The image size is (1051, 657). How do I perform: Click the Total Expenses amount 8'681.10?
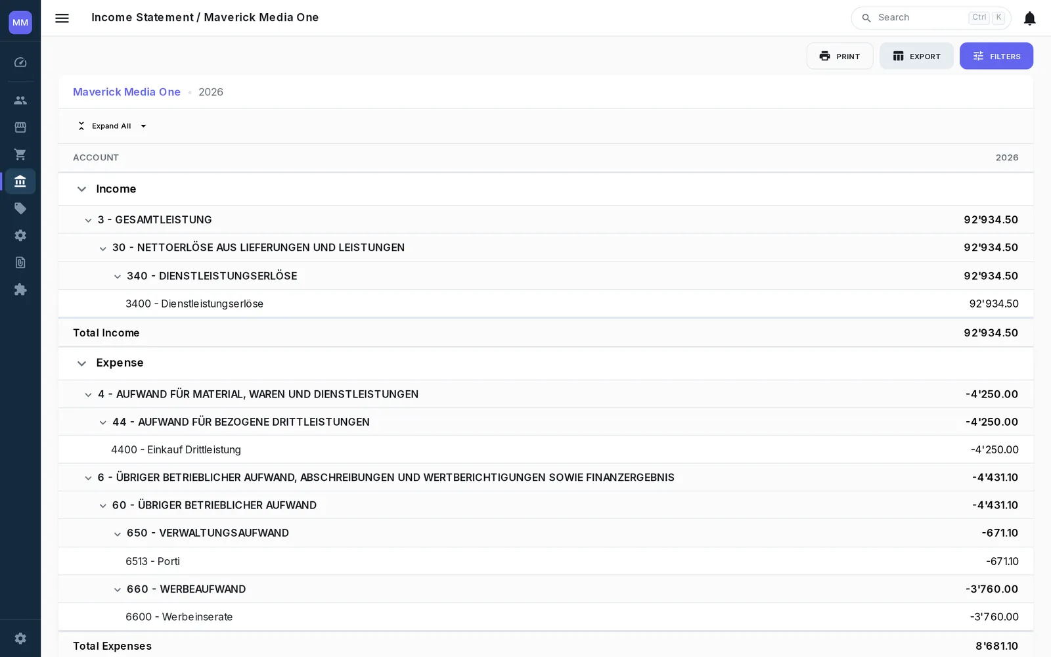[996, 646]
